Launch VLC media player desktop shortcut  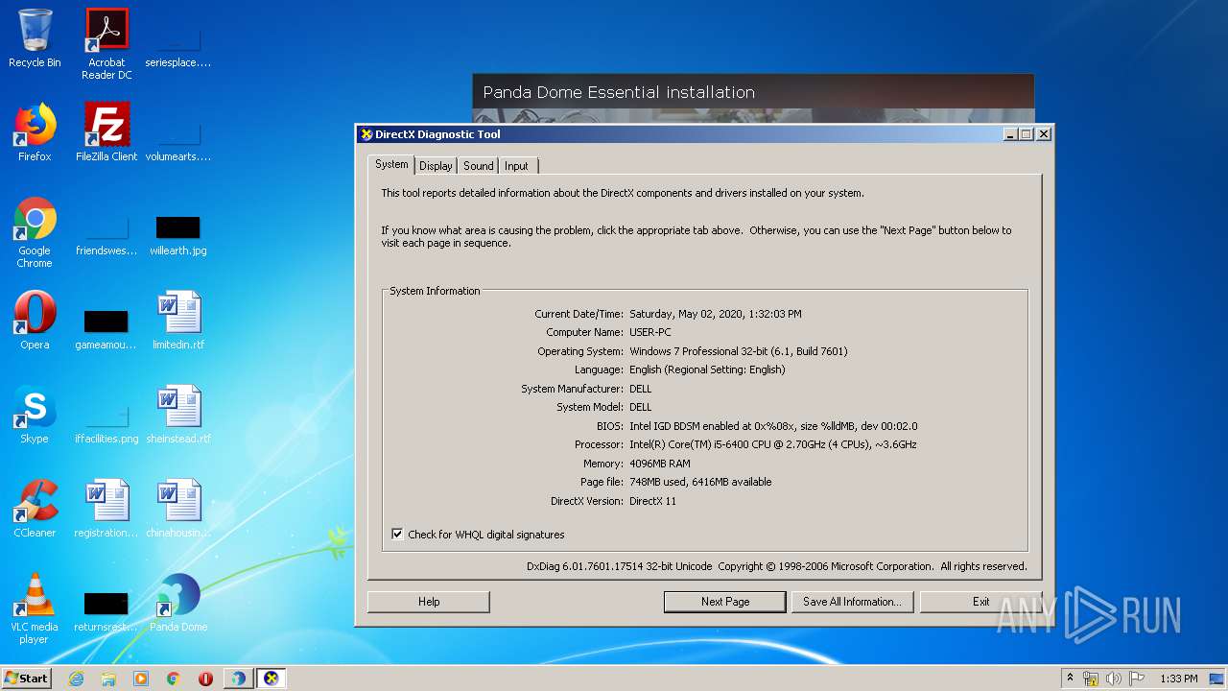coord(35,608)
